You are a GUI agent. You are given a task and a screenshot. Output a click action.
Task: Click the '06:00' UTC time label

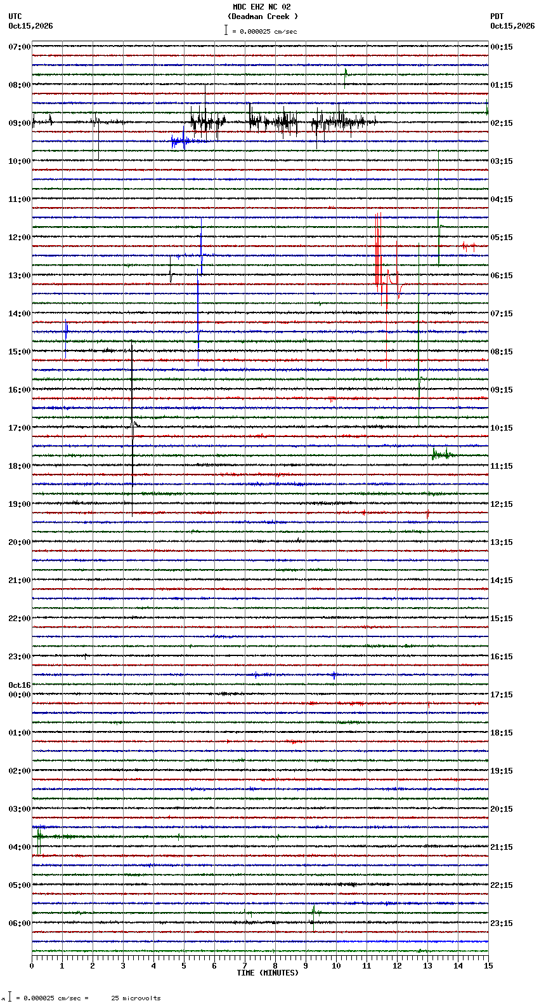pyautogui.click(x=20, y=923)
